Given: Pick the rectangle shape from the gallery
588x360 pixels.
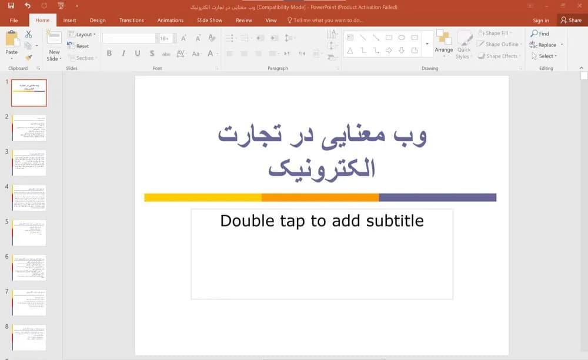Looking at the screenshot, I should pyautogui.click(x=389, y=38).
